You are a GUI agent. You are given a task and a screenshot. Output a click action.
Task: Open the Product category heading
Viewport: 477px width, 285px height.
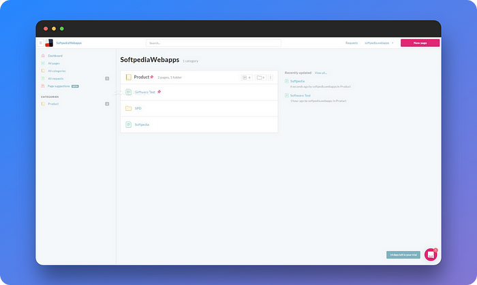(x=142, y=77)
